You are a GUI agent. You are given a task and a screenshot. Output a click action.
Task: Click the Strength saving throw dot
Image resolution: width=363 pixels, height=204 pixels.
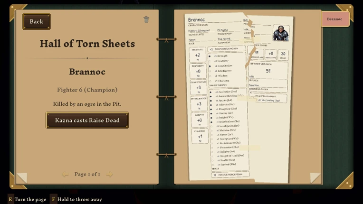click(210, 56)
